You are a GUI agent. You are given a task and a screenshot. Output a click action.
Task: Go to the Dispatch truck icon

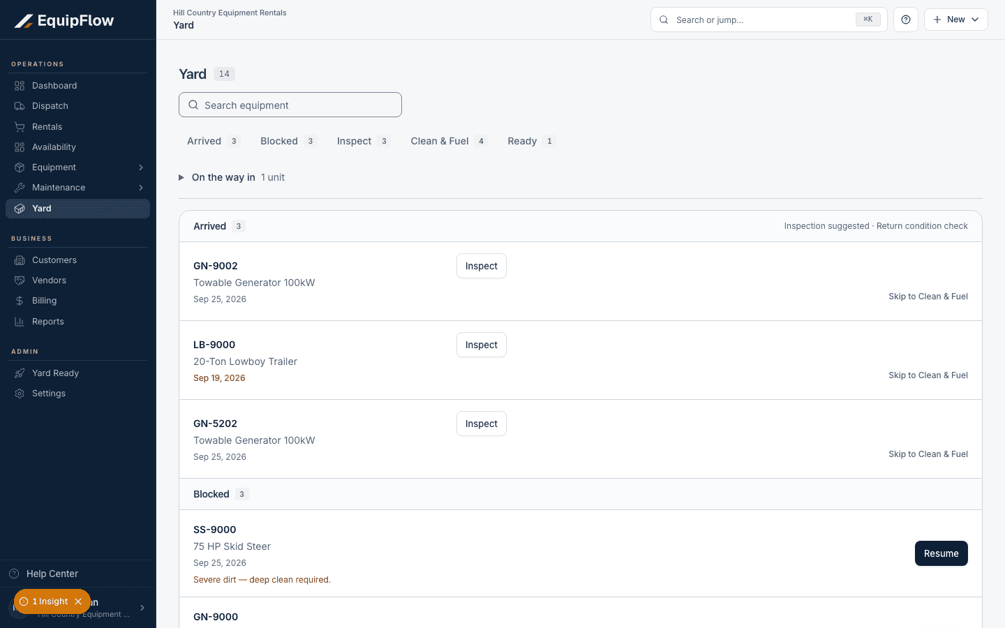point(20,106)
